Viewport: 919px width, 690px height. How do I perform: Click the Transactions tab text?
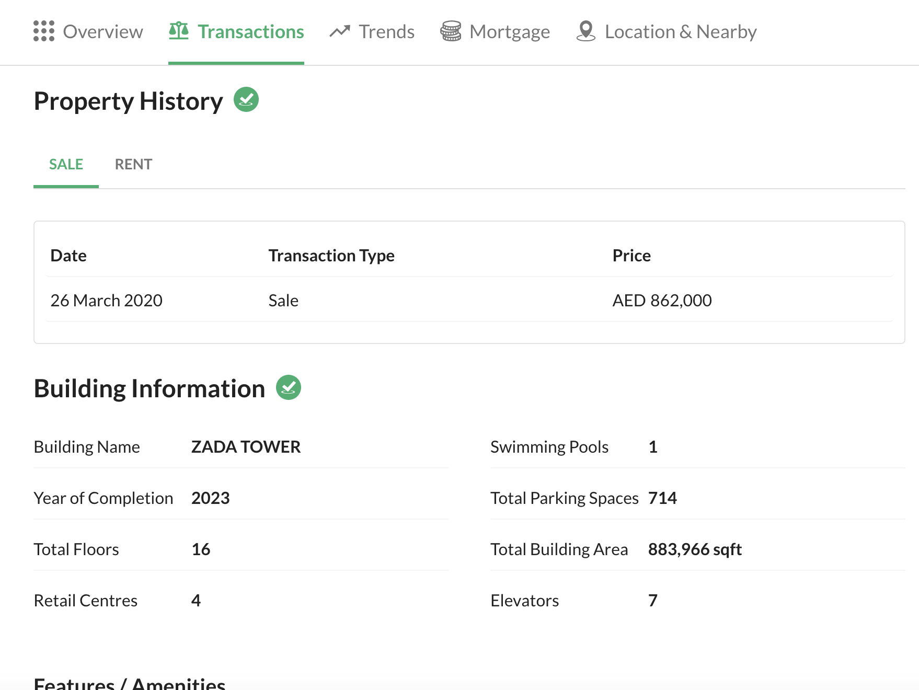click(x=250, y=32)
